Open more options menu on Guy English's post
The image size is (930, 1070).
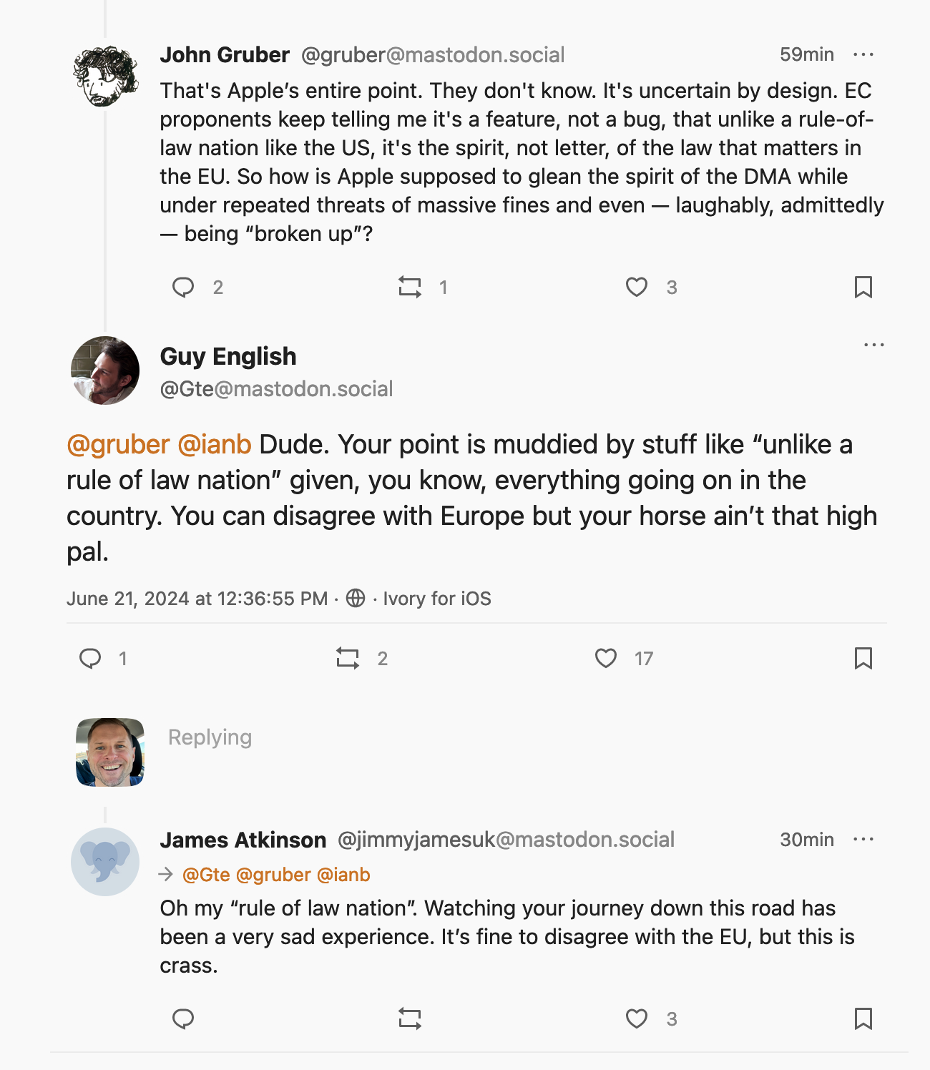[873, 345]
